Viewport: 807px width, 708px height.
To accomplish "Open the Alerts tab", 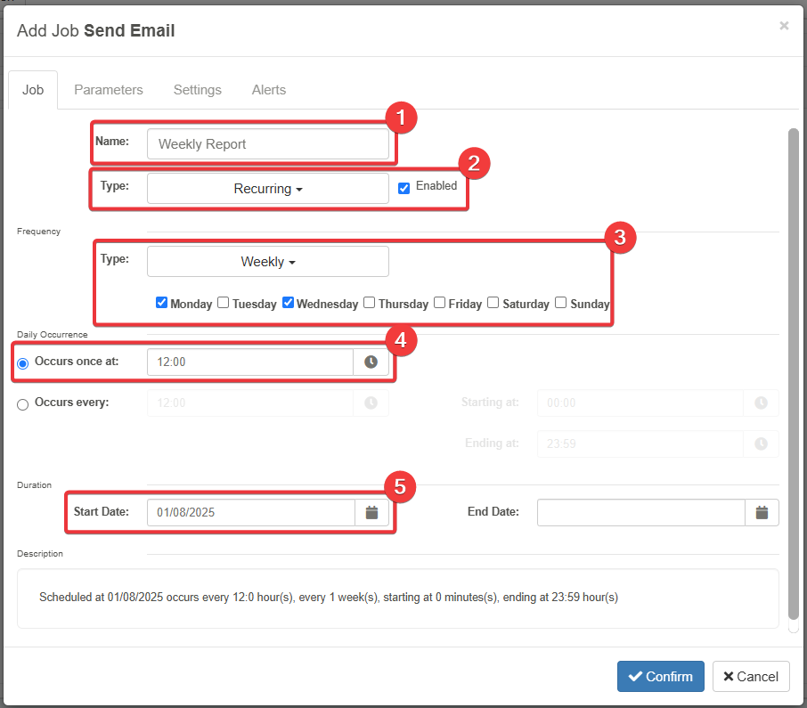I will [269, 90].
